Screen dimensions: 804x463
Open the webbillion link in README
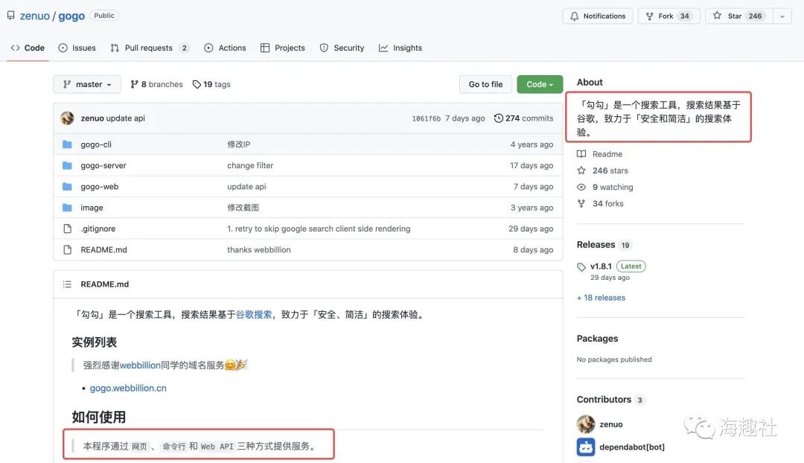point(140,365)
